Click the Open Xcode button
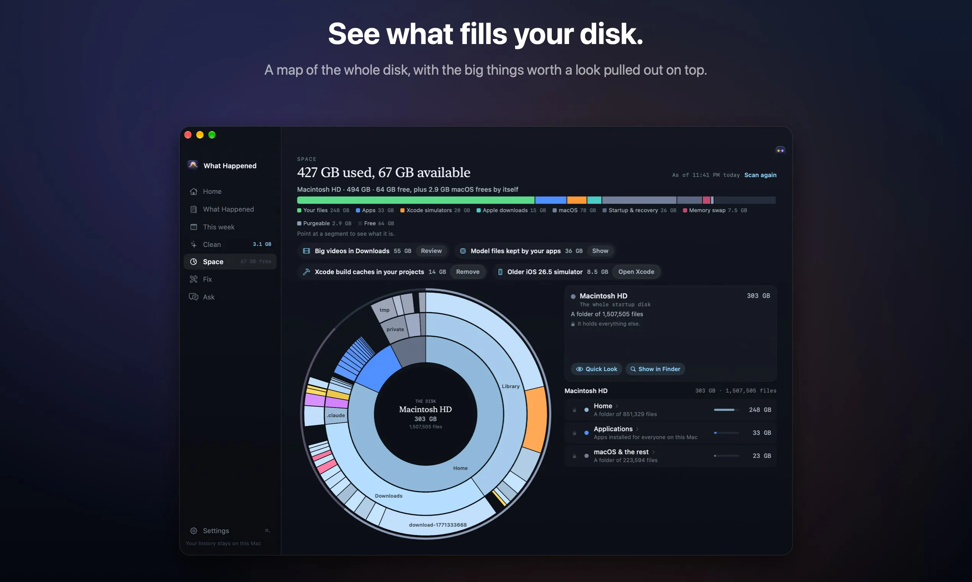 pyautogui.click(x=636, y=272)
